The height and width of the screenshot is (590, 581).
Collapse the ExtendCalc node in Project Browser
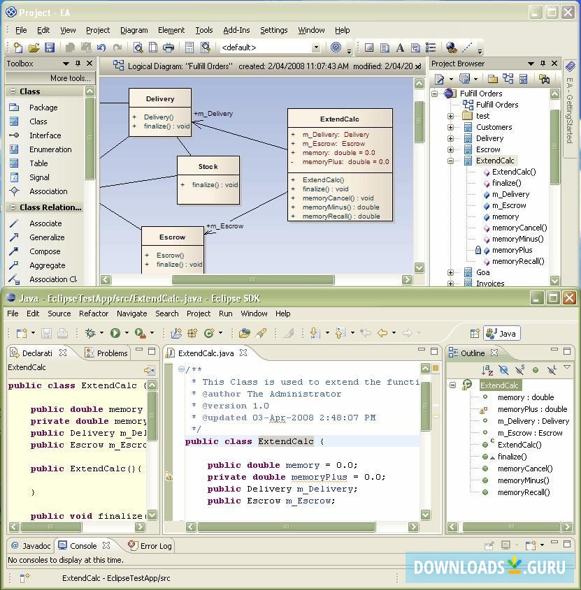[451, 161]
